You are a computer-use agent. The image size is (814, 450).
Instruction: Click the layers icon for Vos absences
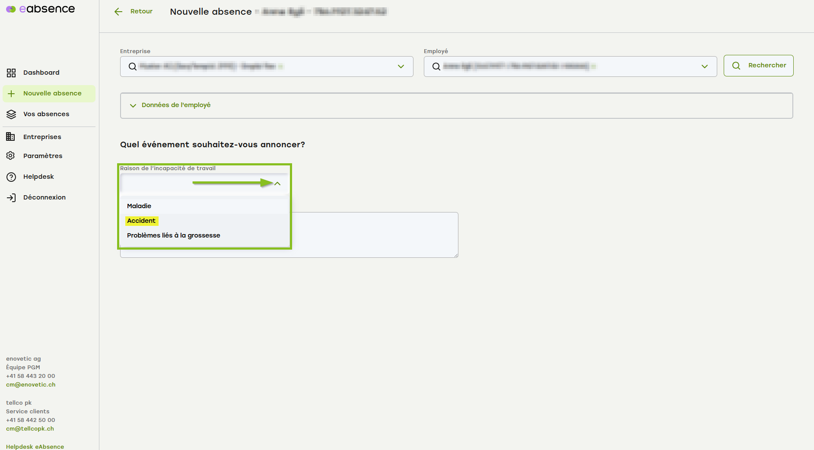point(11,114)
